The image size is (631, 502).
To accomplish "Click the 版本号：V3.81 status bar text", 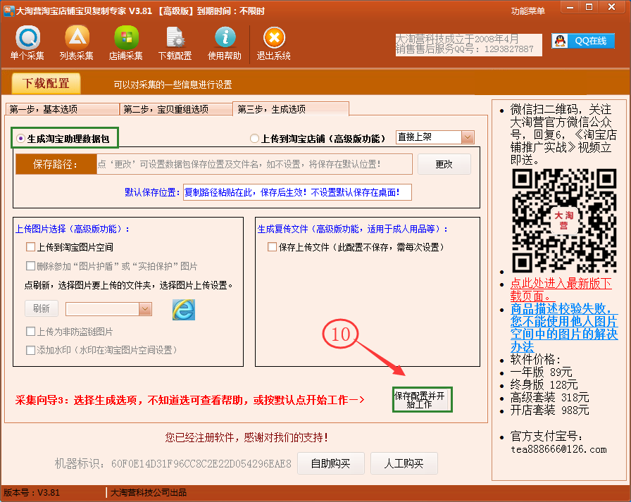I will (32, 492).
